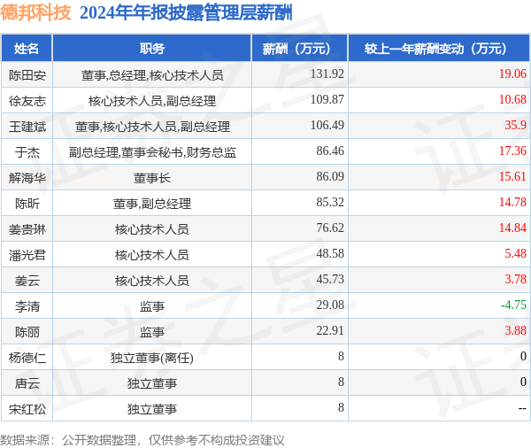531x448 pixels.
Task: Click the 独立董事(离任) cell
Action: point(152,358)
